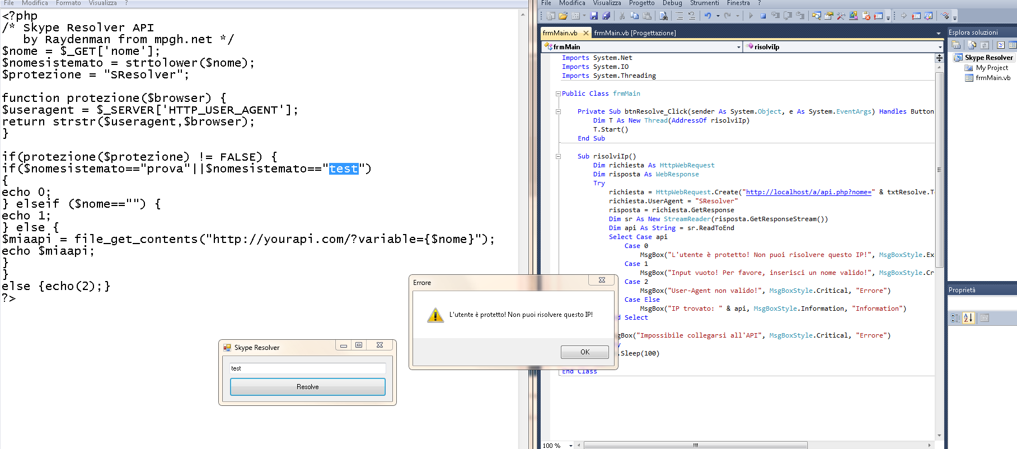Click the name input field containing test
Image resolution: width=1017 pixels, height=449 pixels.
tap(307, 368)
